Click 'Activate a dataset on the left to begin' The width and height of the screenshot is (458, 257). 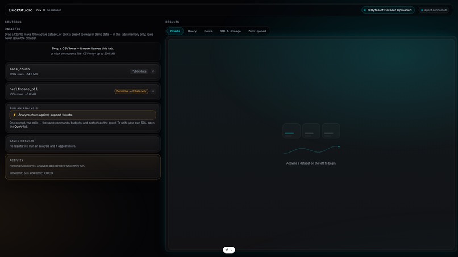point(311,163)
